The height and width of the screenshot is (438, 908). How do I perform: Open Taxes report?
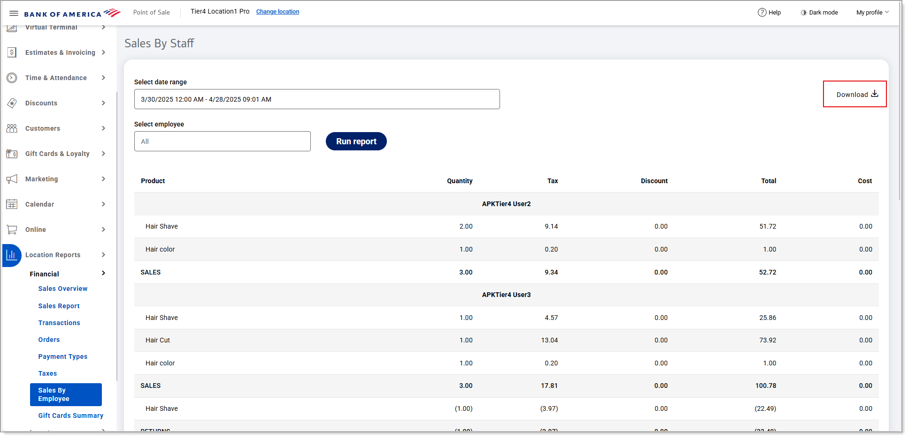[x=47, y=373]
